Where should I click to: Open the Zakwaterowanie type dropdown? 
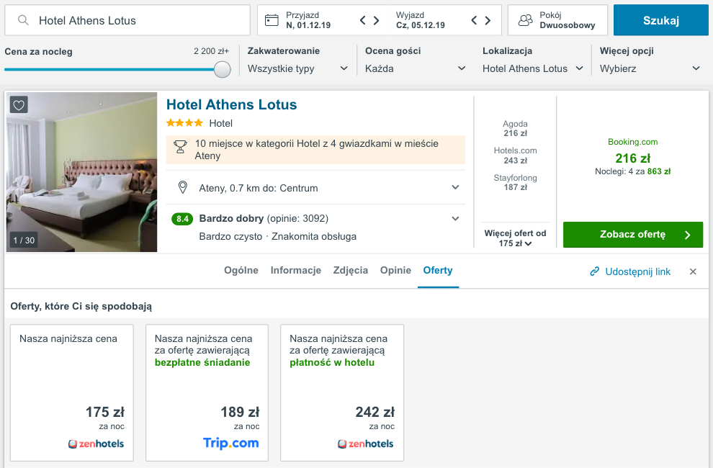[297, 68]
